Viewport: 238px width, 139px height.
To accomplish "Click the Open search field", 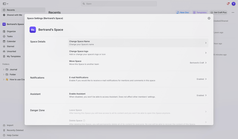I will point(119,4).
